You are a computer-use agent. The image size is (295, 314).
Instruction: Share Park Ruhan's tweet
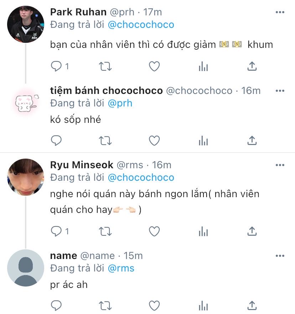click(252, 66)
